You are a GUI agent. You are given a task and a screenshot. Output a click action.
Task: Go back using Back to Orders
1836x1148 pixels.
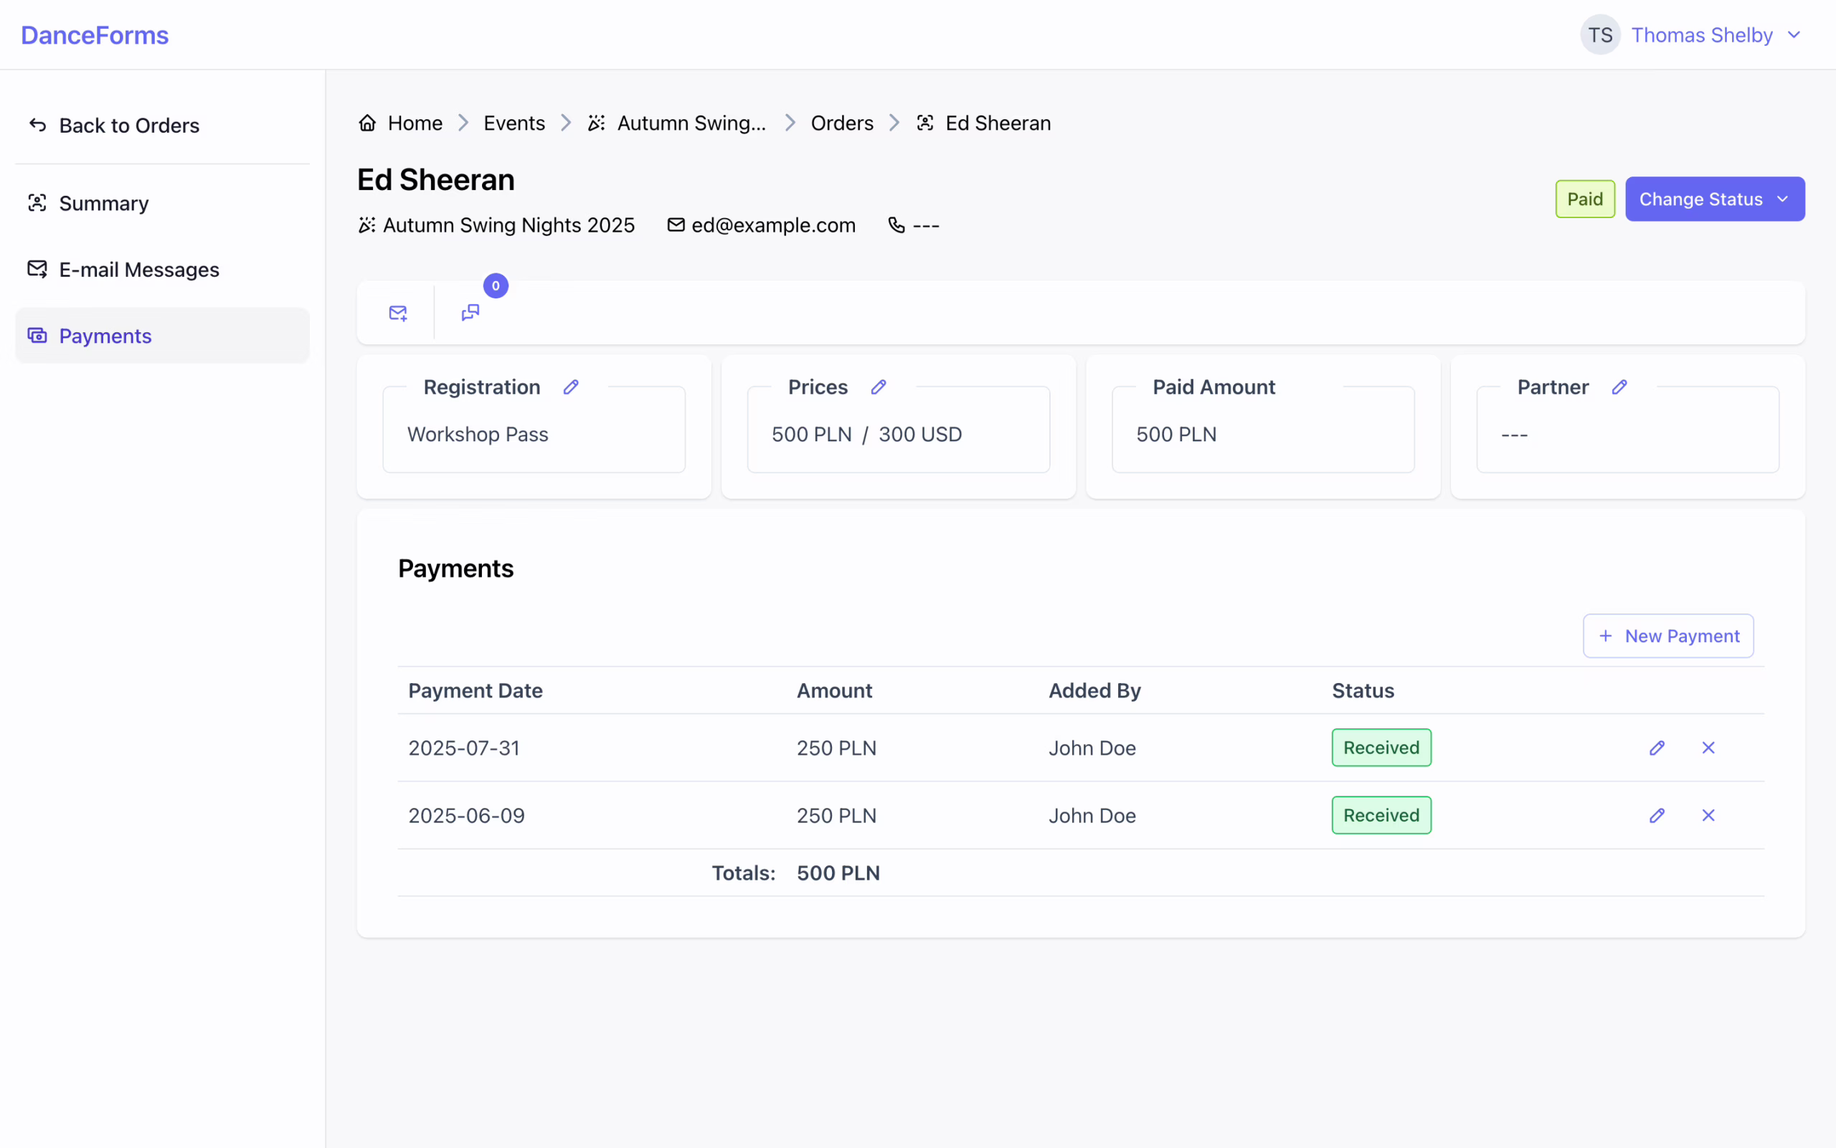click(129, 125)
